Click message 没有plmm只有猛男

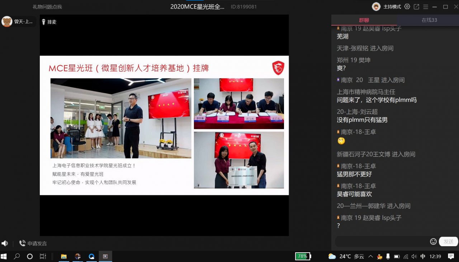(362, 120)
